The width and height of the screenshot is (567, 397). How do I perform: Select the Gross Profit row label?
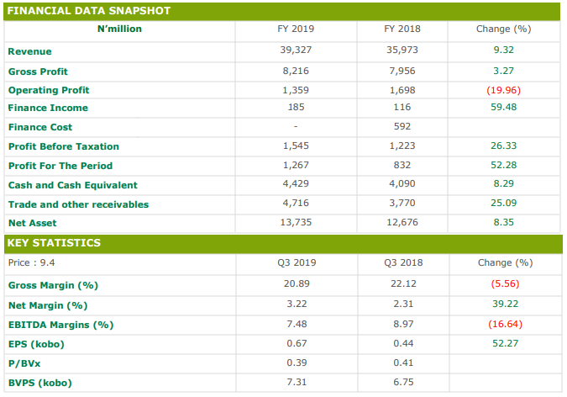pyautogui.click(x=38, y=71)
